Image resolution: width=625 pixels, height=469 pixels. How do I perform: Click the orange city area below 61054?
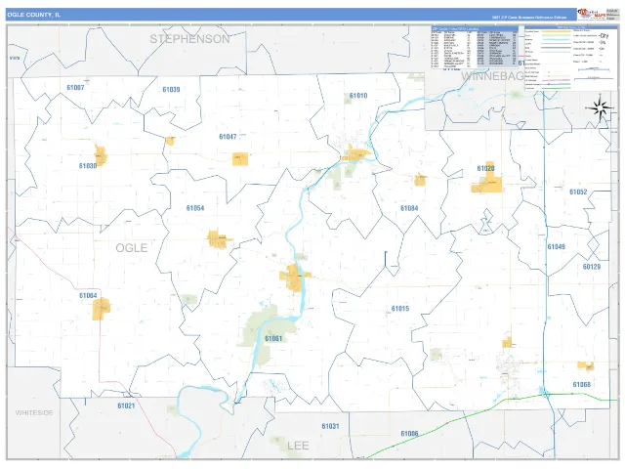219,239
